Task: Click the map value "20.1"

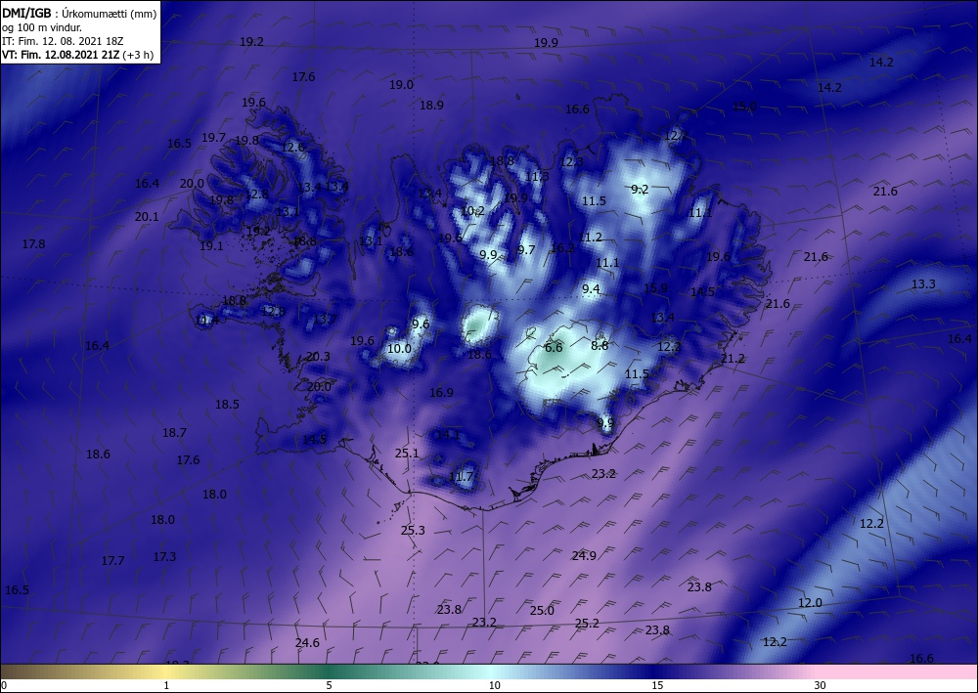Action: coord(147,217)
